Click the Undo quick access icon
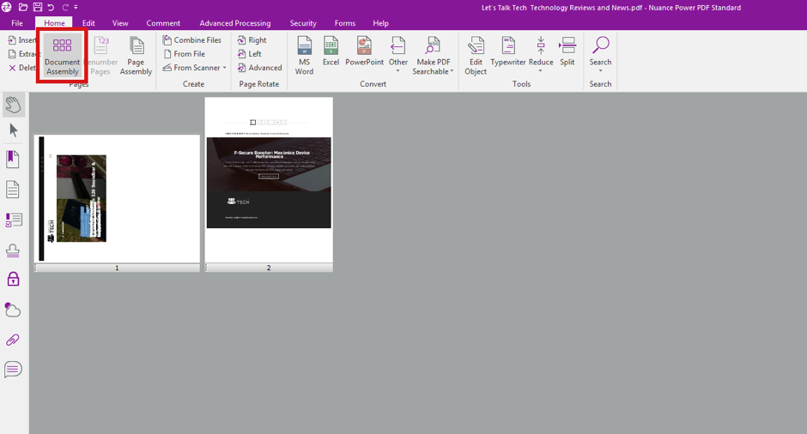Screen dimensions: 807x434 [51, 7]
